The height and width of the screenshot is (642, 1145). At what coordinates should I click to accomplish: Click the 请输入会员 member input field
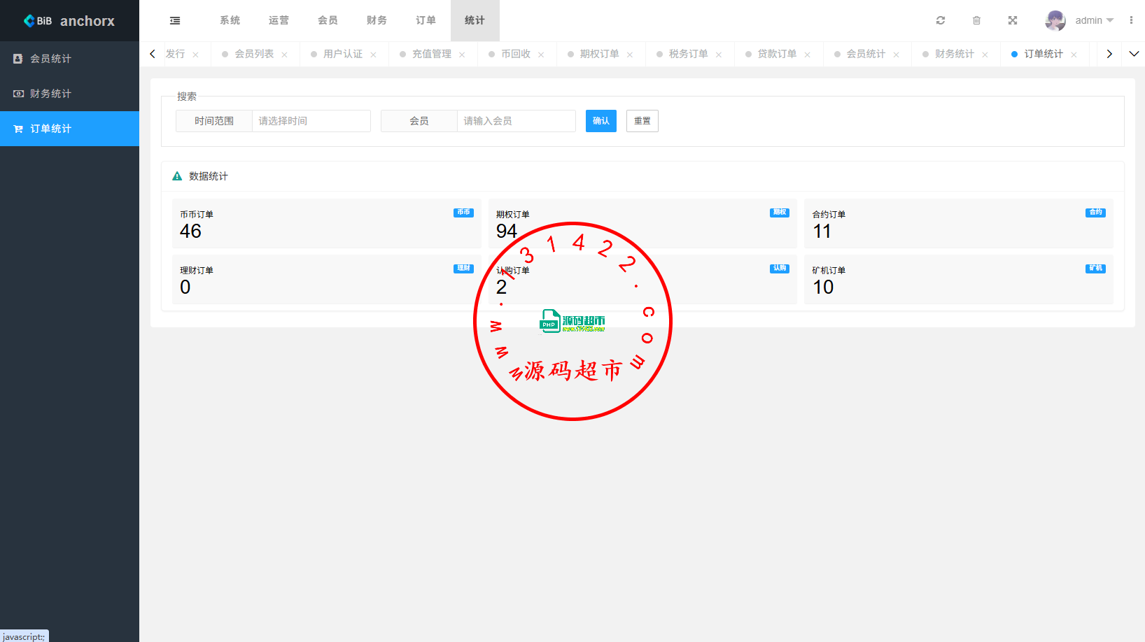click(516, 120)
